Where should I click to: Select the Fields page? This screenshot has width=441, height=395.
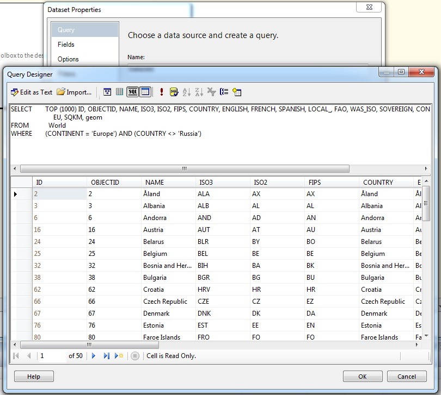pos(66,45)
